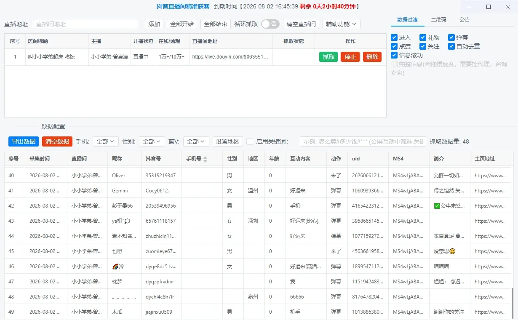518x320 pixels.
Task: Switch to the 公告 tab
Action: [465, 20]
